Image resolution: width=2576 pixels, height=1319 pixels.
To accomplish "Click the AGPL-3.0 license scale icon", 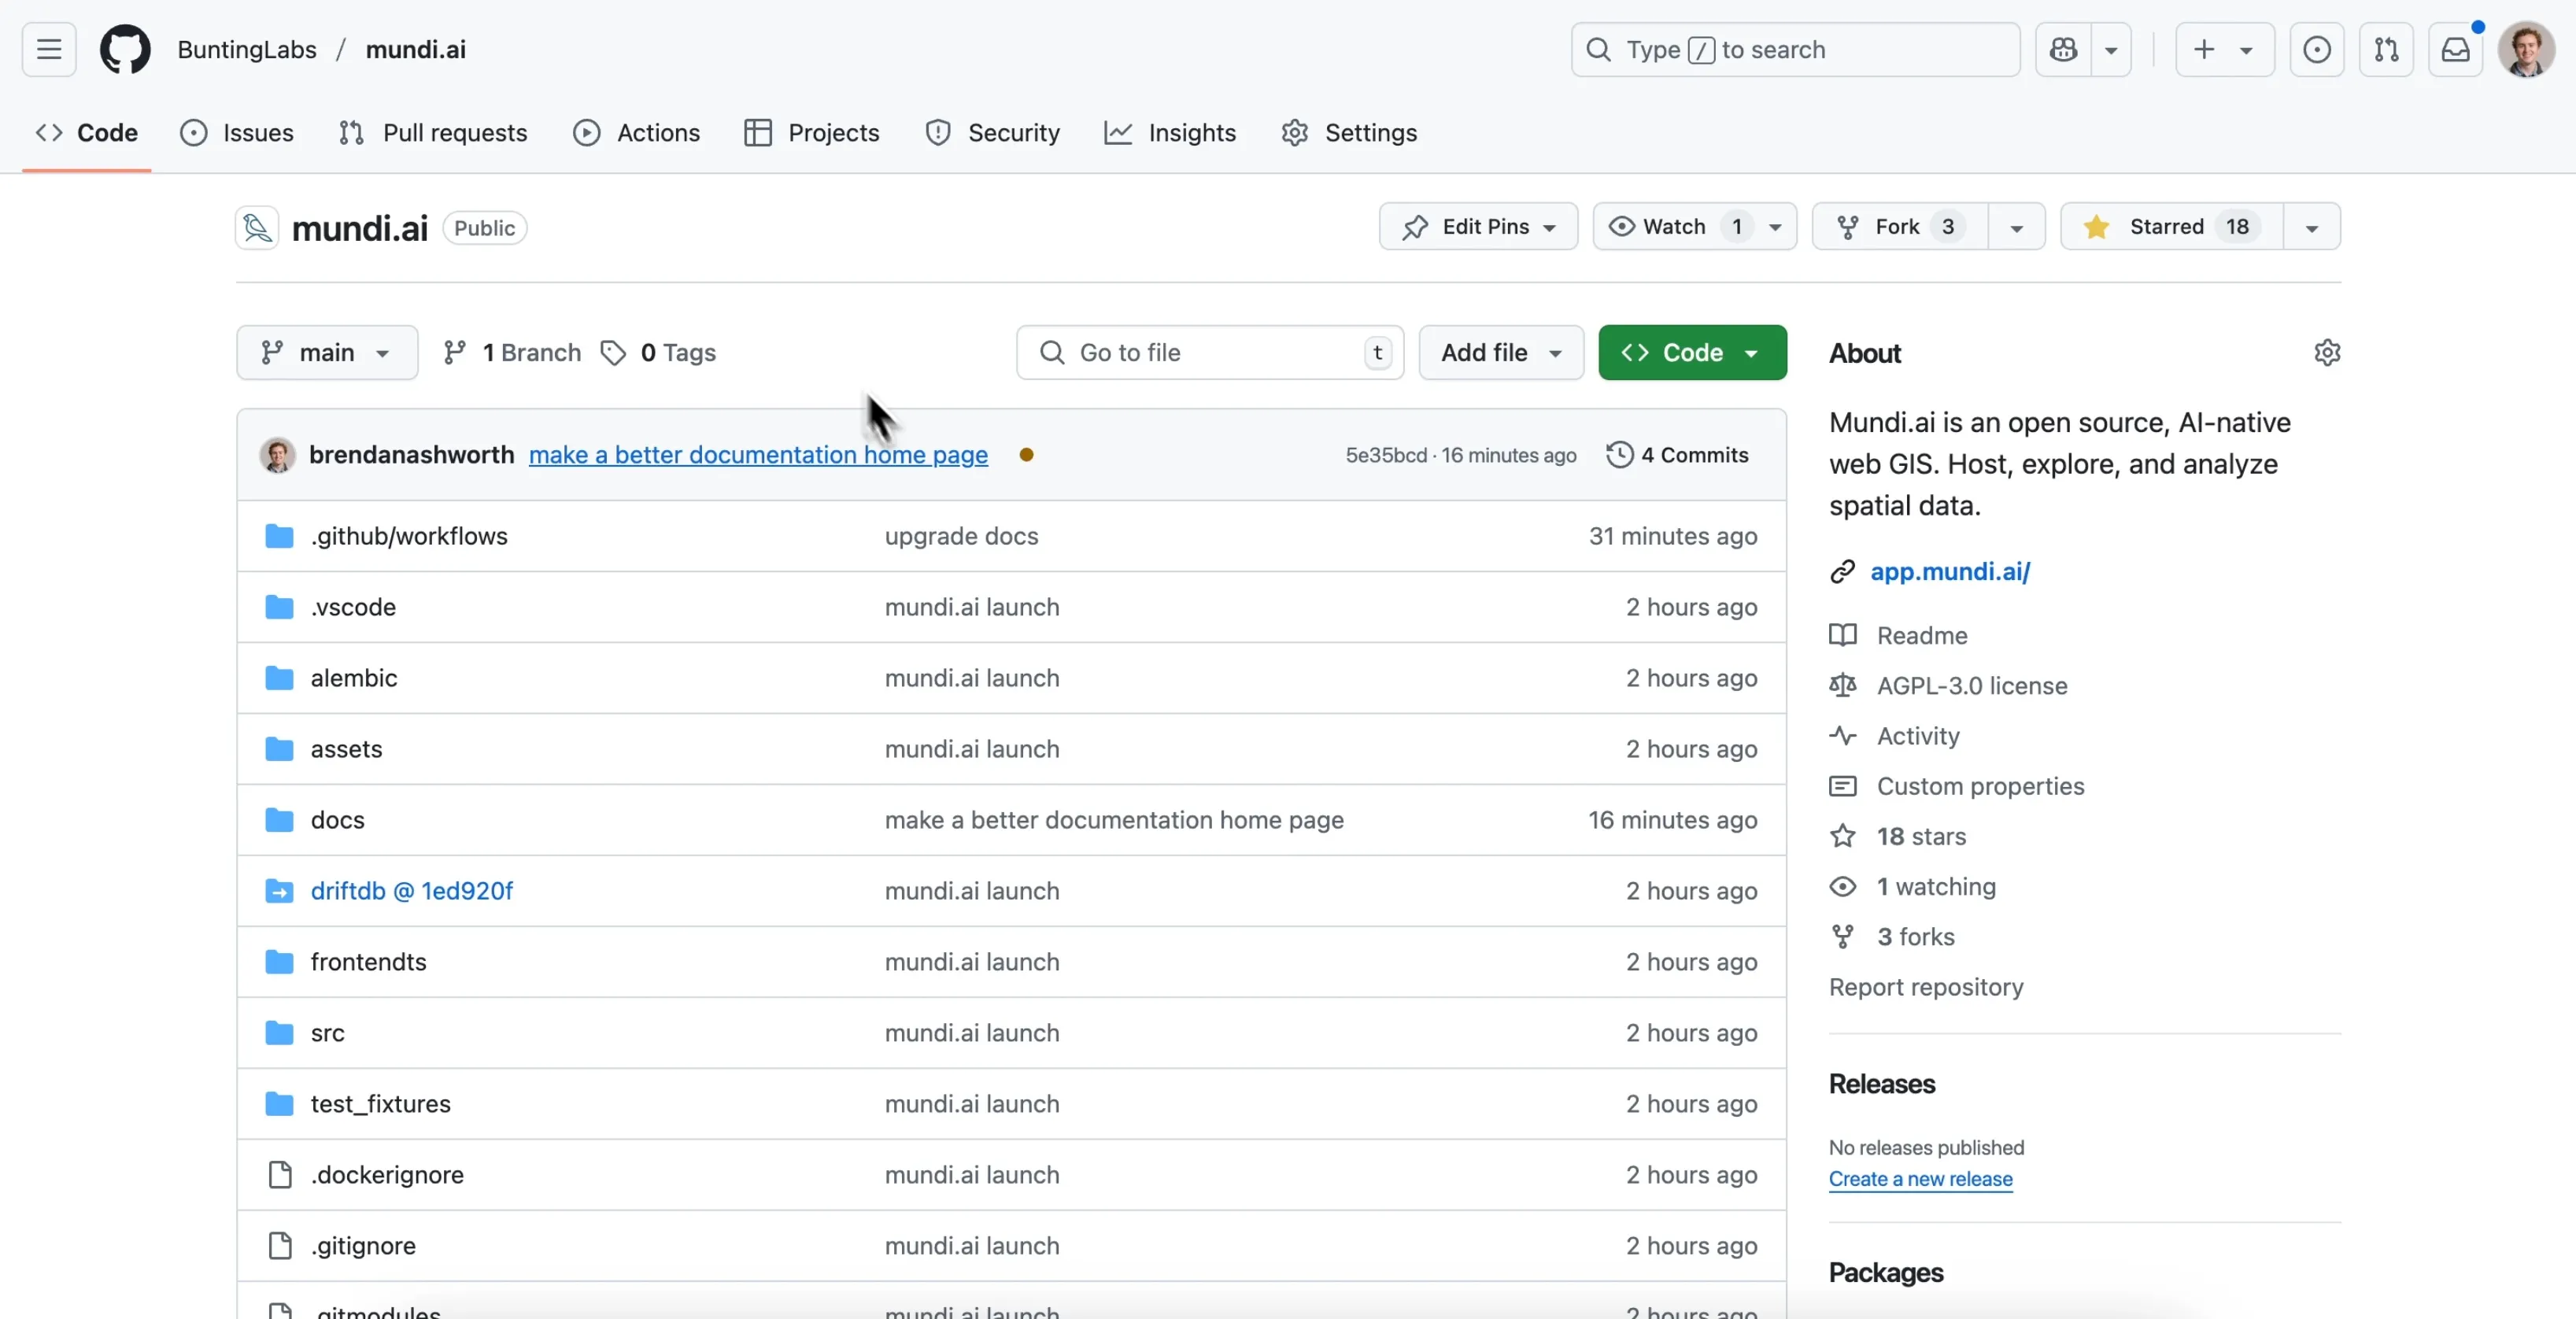I will [x=1843, y=686].
